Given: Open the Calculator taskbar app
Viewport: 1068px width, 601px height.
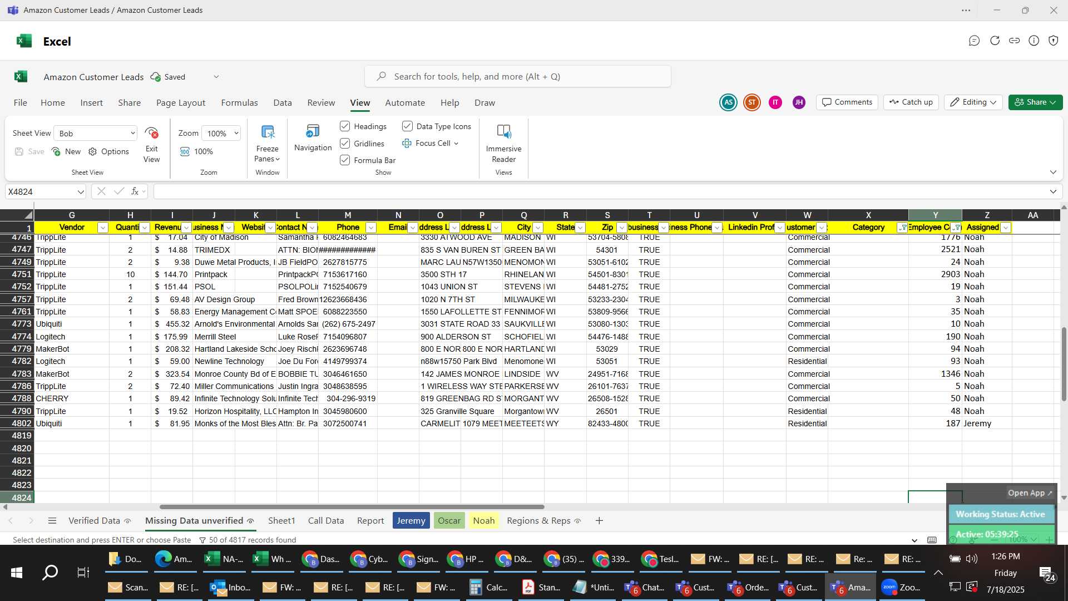Looking at the screenshot, I should 489,587.
